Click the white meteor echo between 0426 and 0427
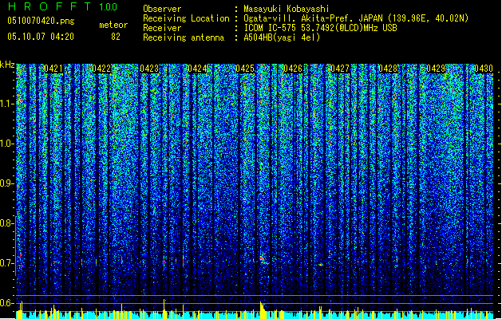 click(321, 265)
